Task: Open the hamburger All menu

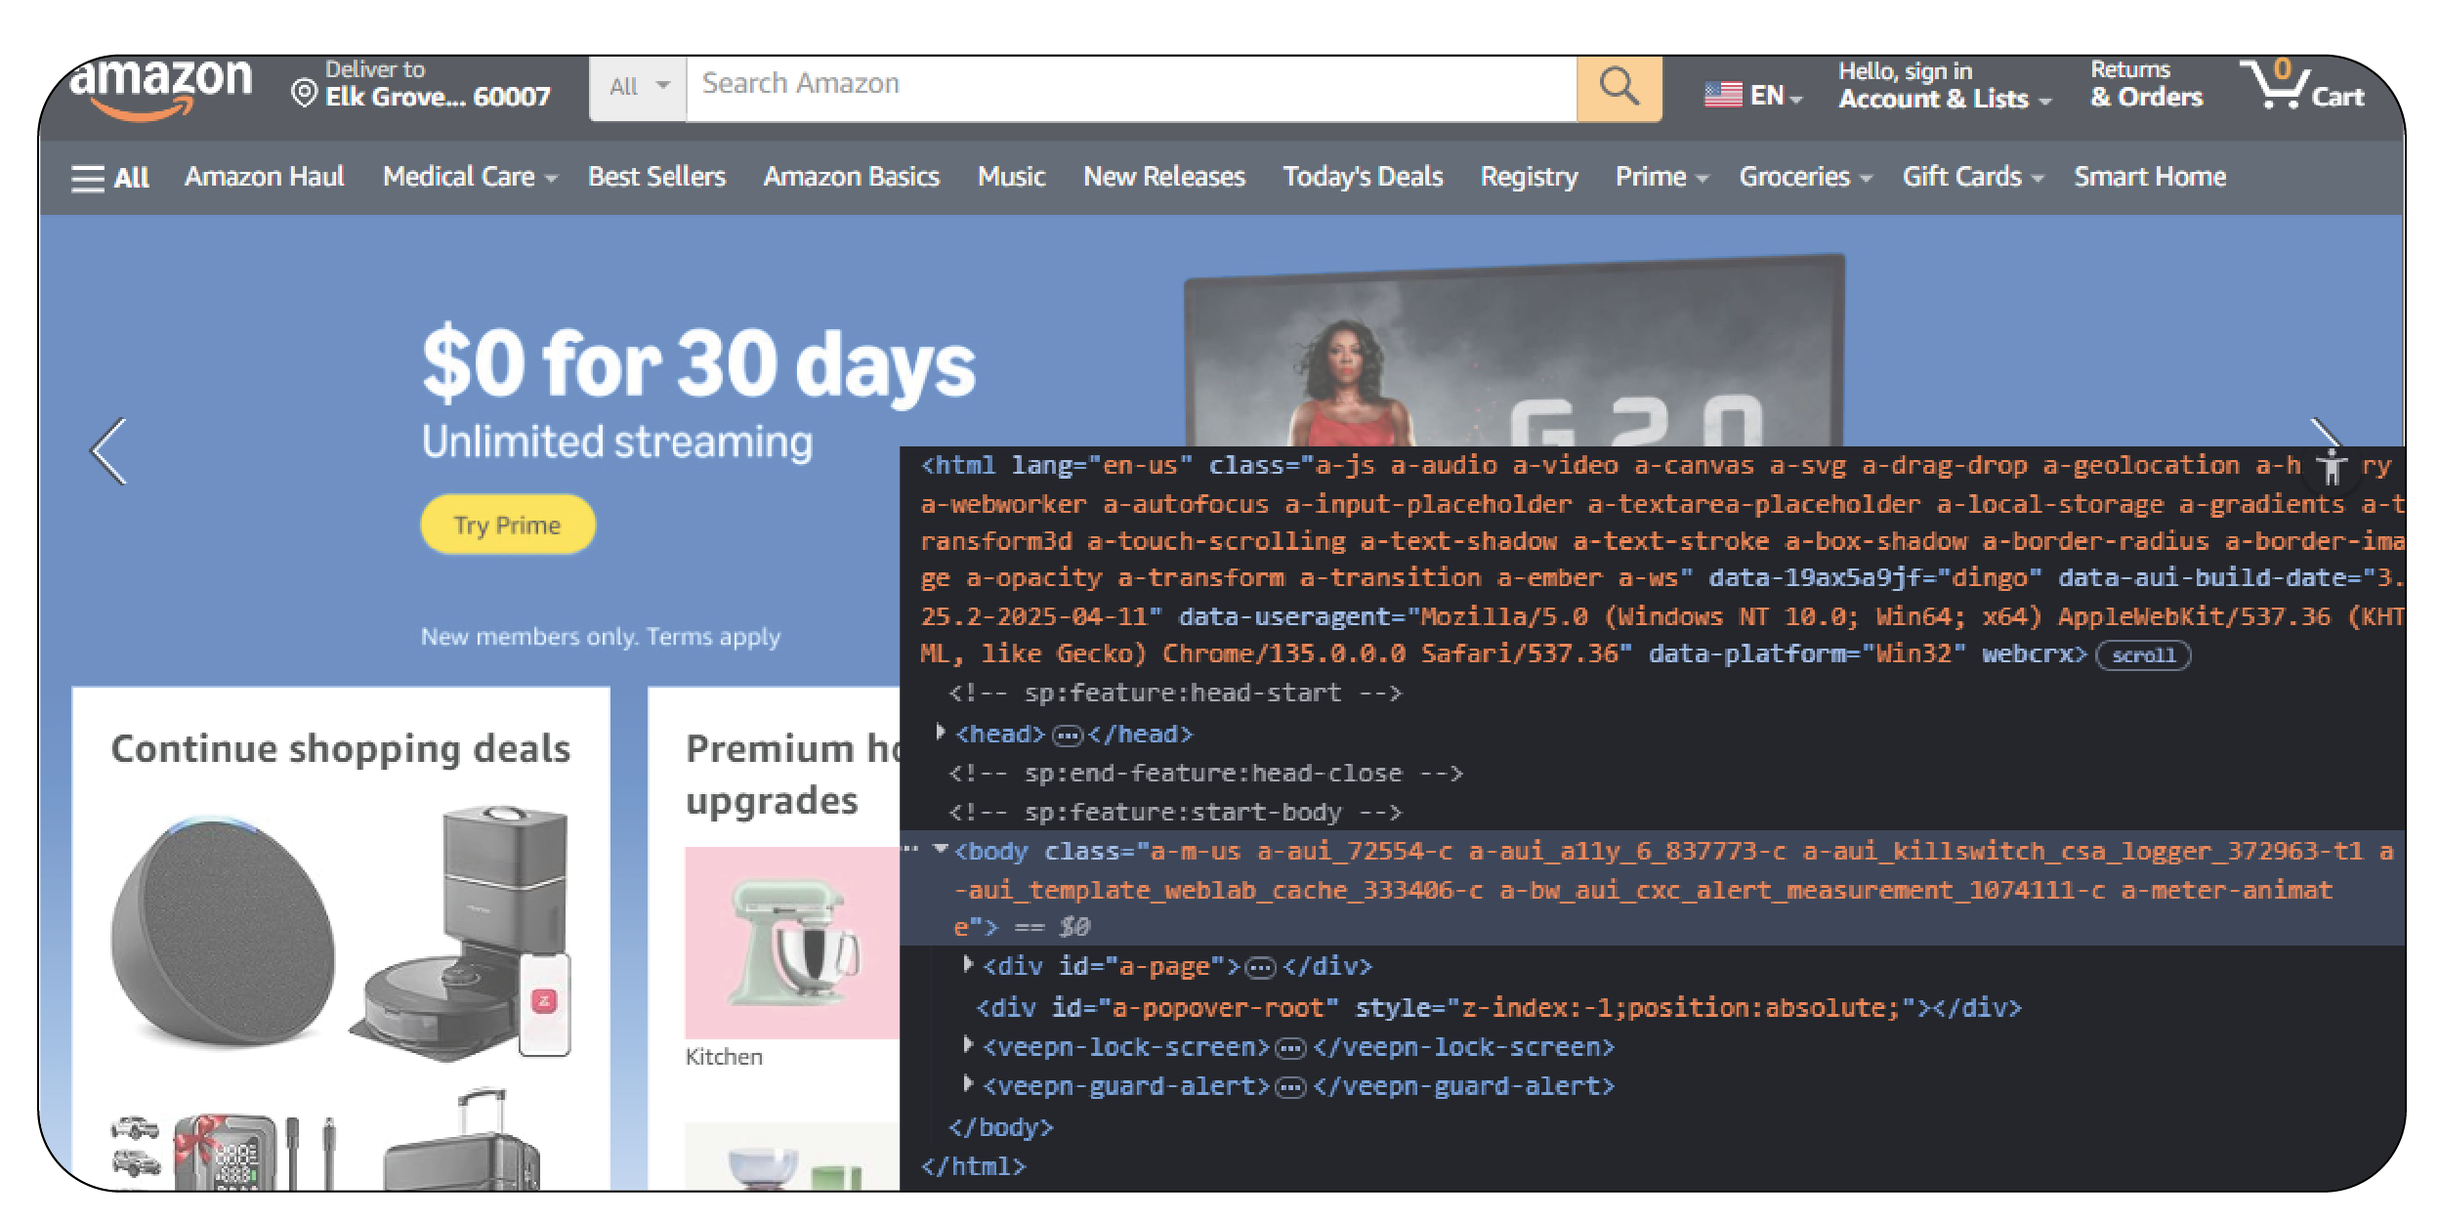Action: click(109, 178)
